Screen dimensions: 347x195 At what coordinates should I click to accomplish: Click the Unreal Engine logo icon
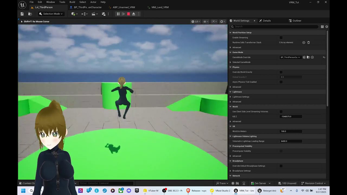pyautogui.click(x=23, y=5)
